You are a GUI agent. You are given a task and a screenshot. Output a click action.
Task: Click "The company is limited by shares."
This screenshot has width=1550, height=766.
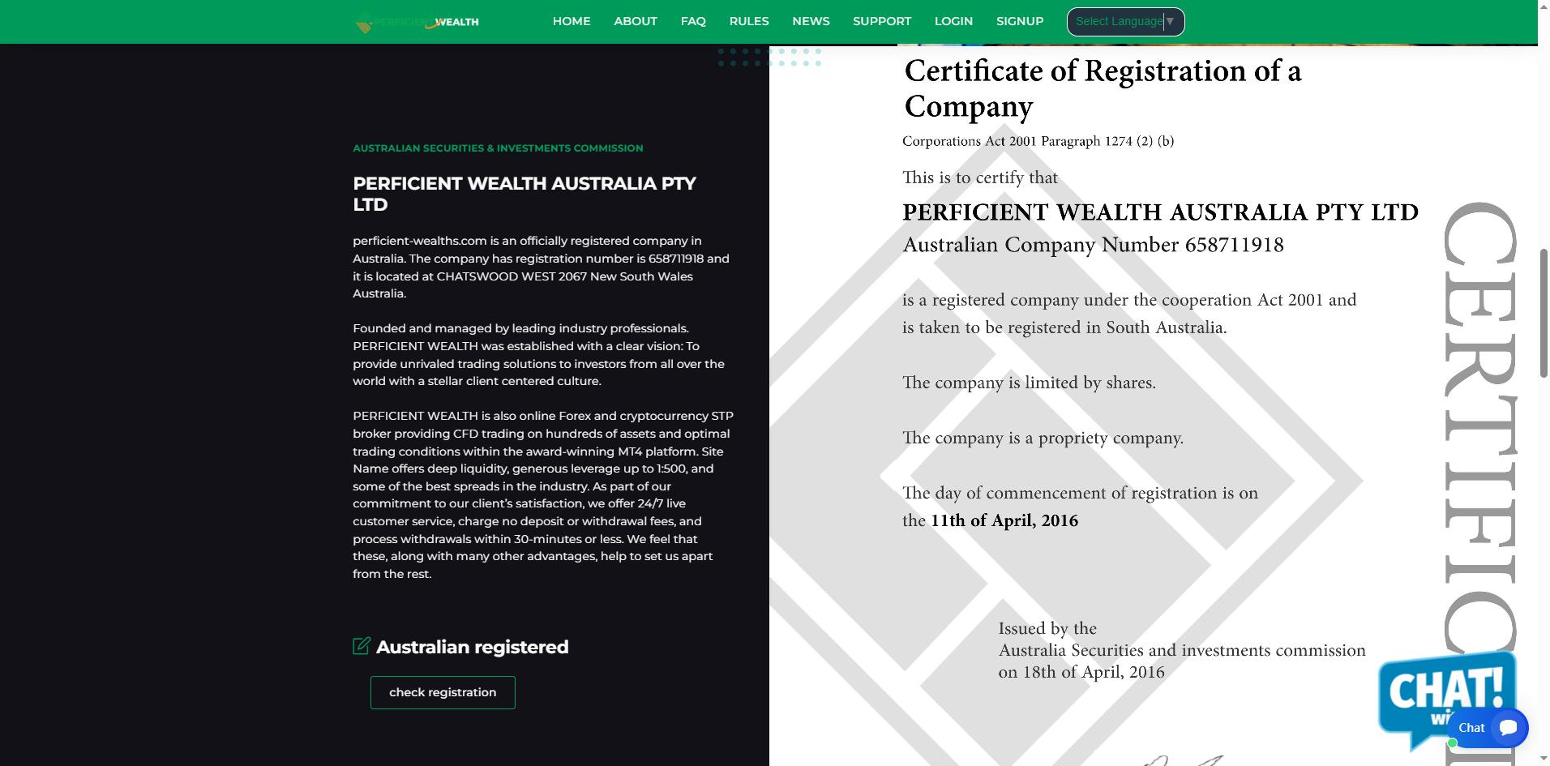(1030, 383)
